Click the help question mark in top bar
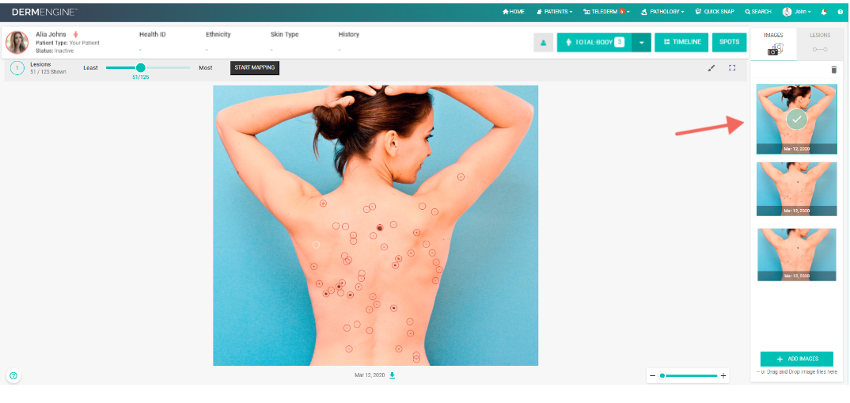Screen dimensions: 850x403 pos(841,11)
